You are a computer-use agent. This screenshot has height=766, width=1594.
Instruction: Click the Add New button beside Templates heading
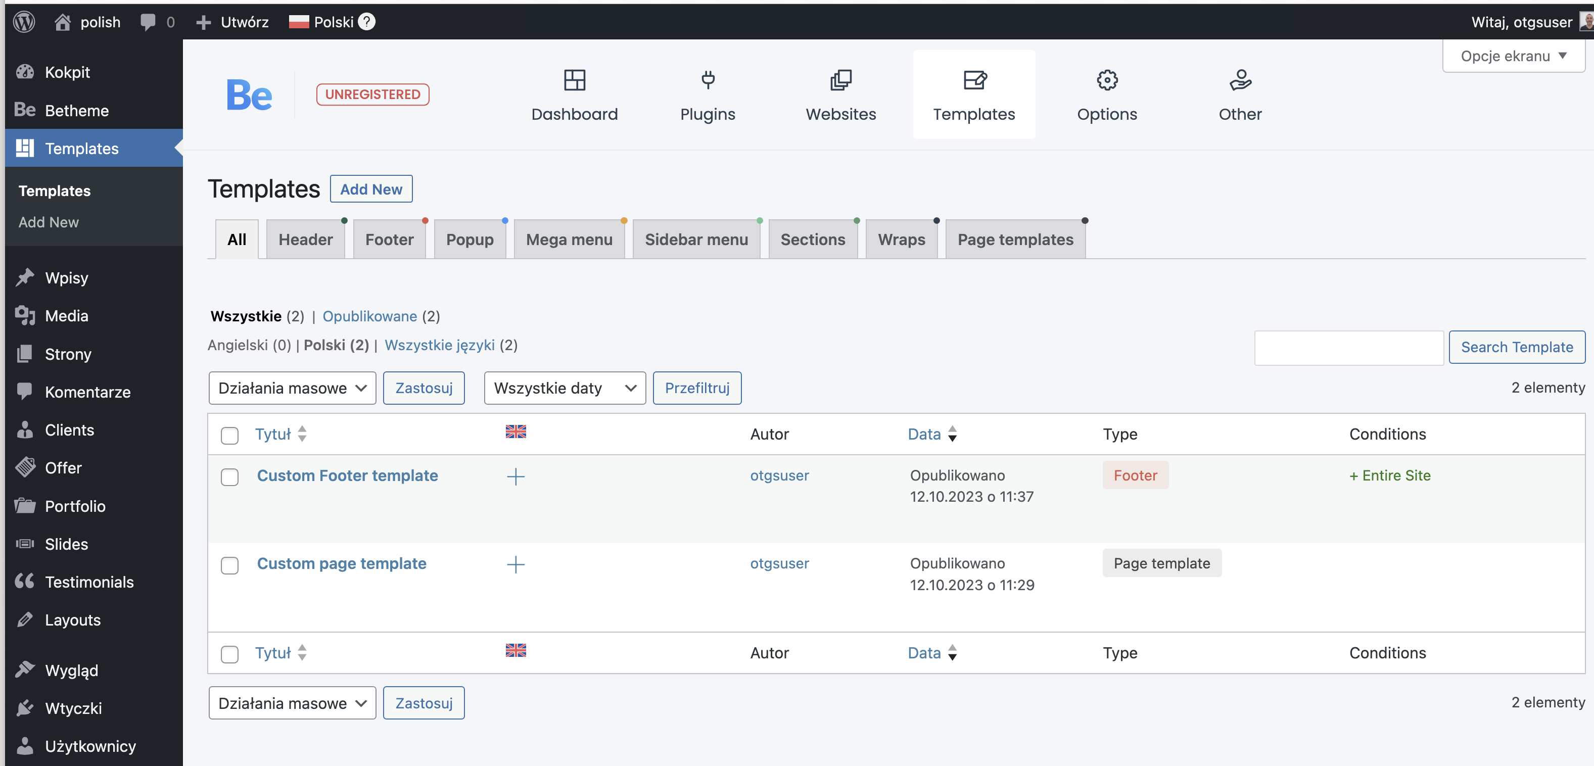pyautogui.click(x=371, y=188)
